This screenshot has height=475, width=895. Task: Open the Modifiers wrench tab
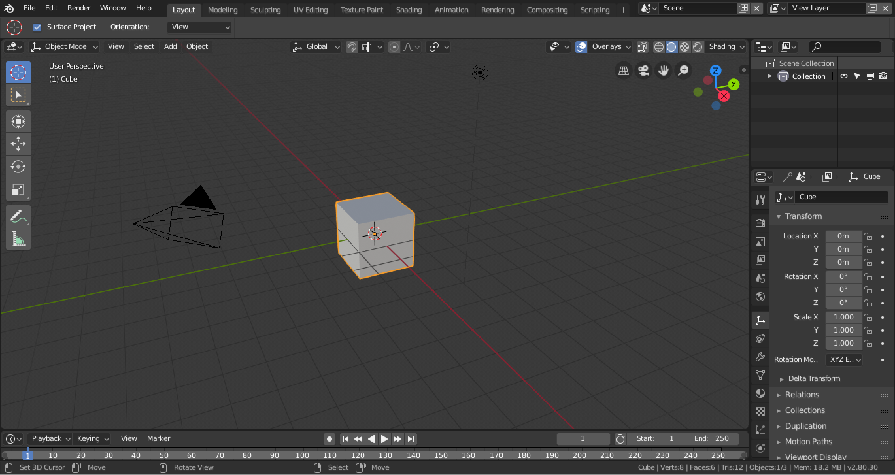click(760, 357)
